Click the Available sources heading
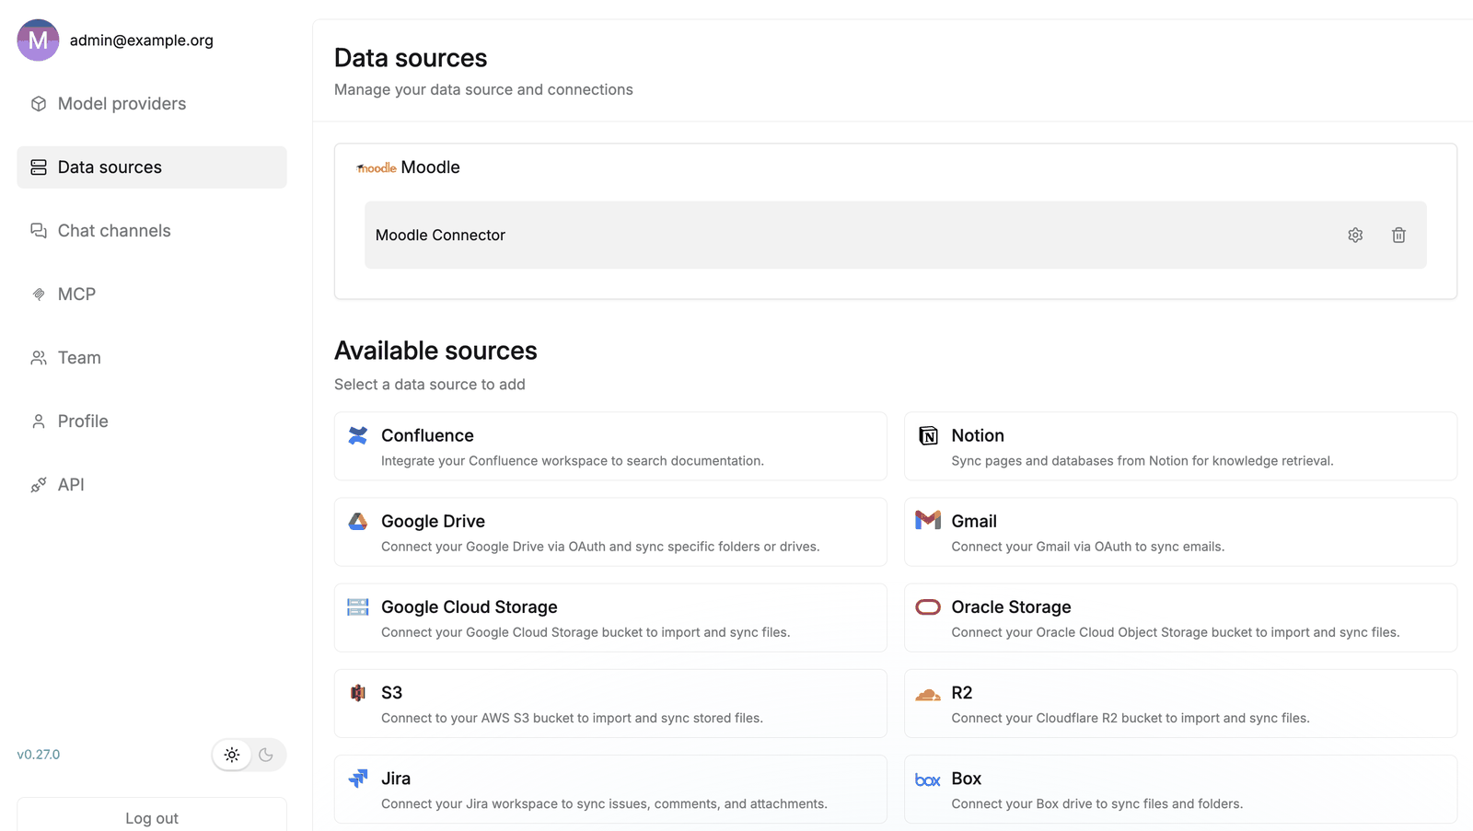 pos(435,351)
